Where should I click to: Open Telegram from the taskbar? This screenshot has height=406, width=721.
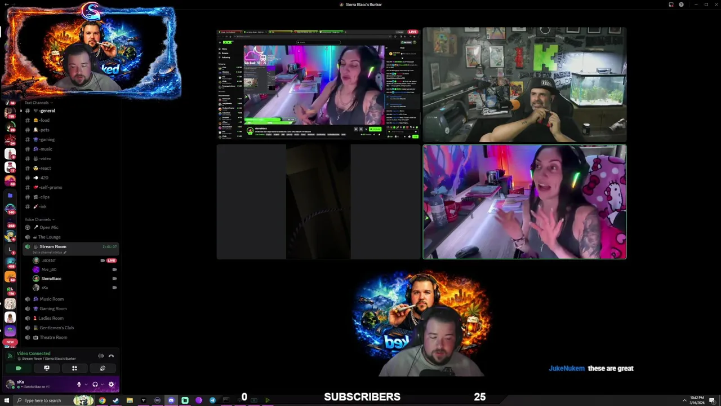pos(212,400)
